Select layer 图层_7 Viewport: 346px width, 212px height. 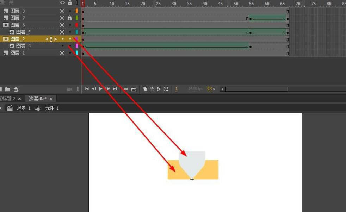pos(17,18)
